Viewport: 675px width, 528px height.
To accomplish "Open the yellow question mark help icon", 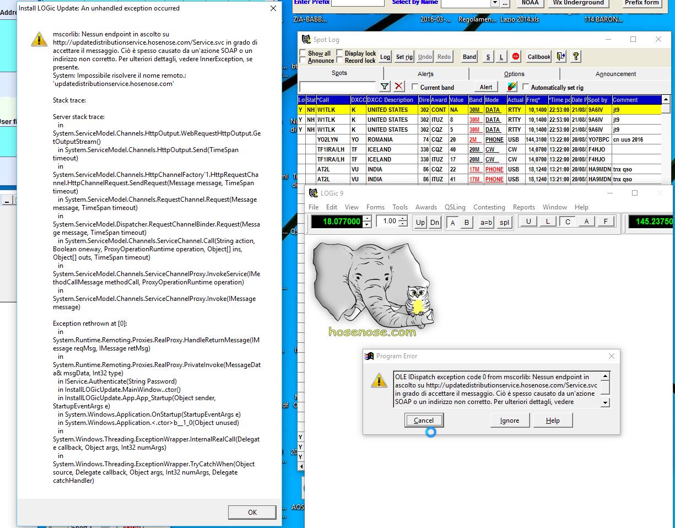I will coord(576,56).
